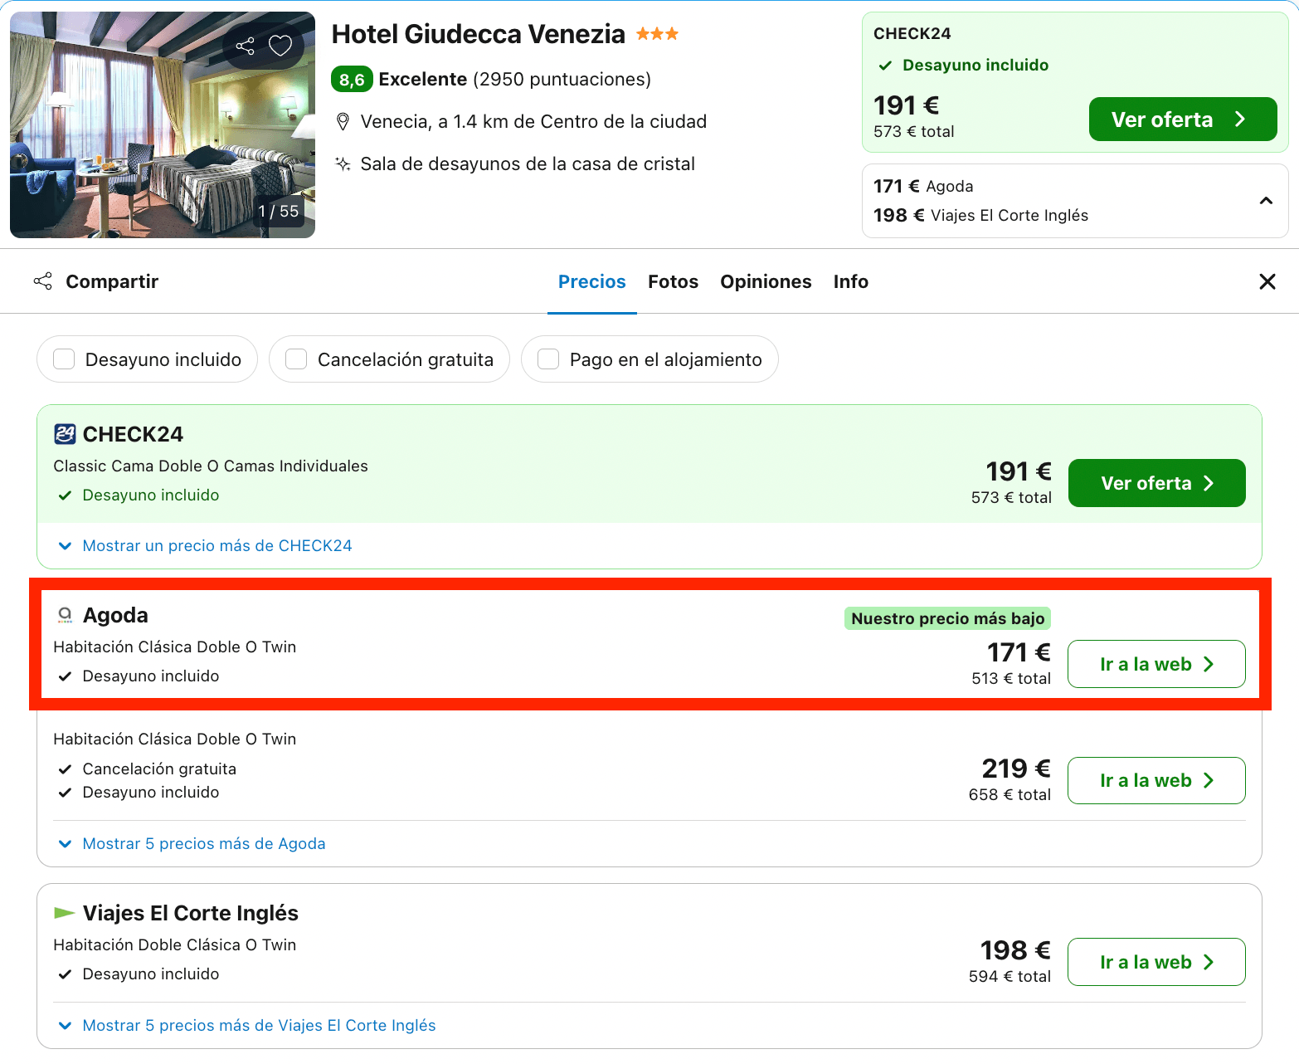Click the location pin icon near Venecia
Image resolution: width=1299 pixels, height=1064 pixels.
point(343,122)
